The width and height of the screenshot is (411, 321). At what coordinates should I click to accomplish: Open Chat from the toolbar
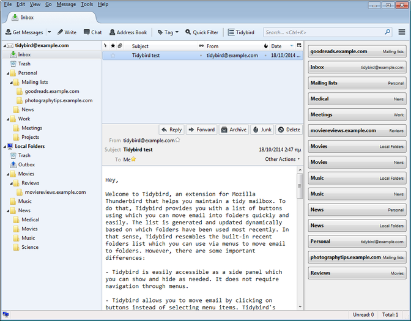pos(92,32)
